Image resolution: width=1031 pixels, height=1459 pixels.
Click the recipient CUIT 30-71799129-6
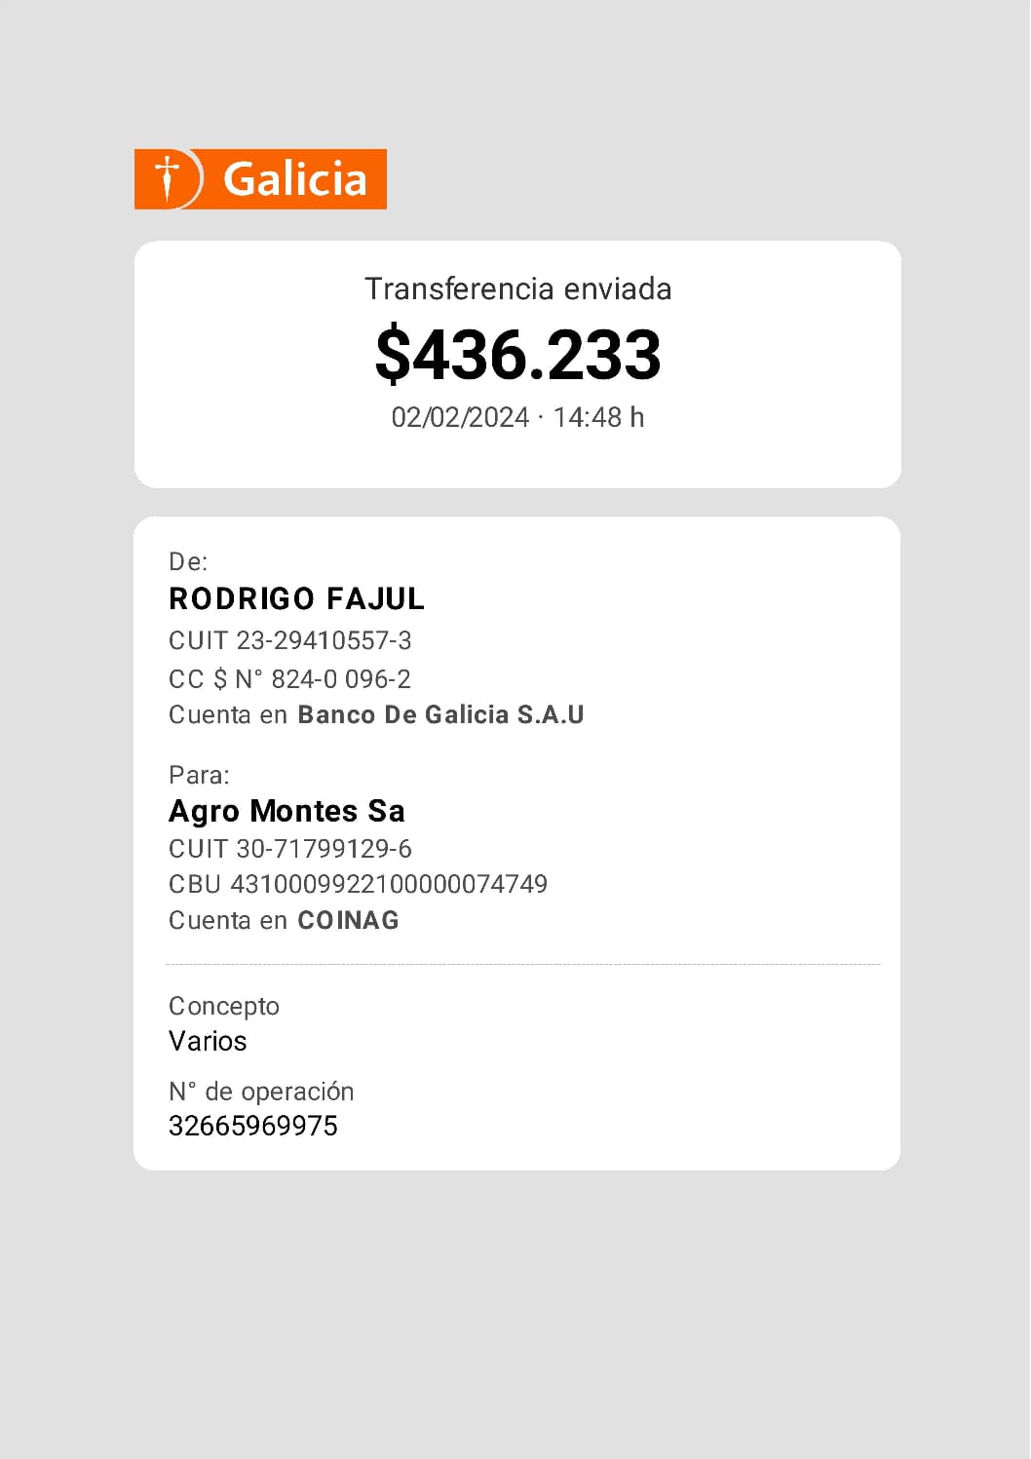[289, 849]
